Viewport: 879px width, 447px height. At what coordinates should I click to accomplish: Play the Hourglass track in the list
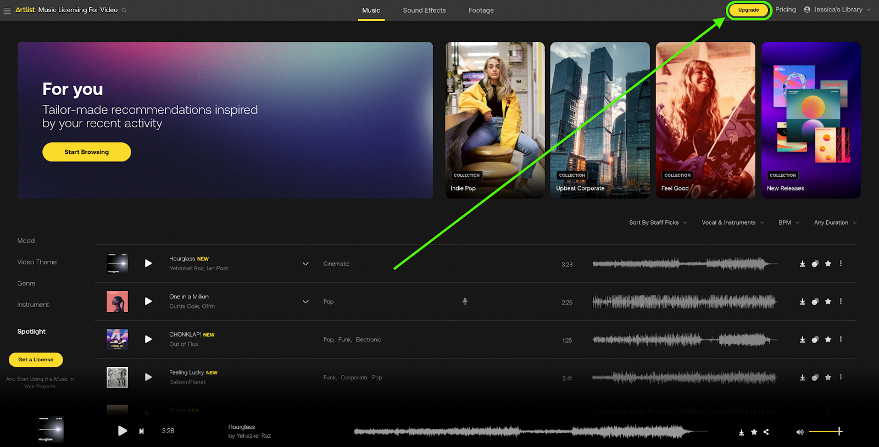[x=148, y=264]
